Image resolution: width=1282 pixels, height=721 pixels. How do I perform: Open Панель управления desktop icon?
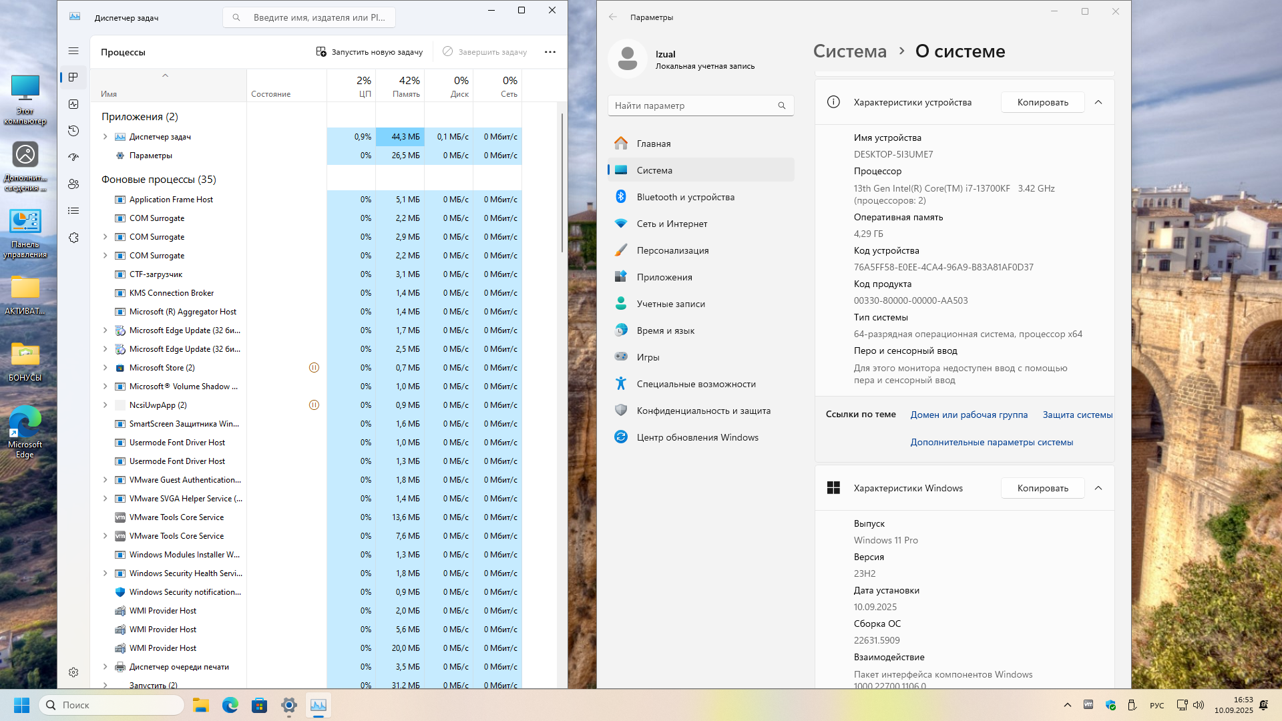(x=25, y=233)
